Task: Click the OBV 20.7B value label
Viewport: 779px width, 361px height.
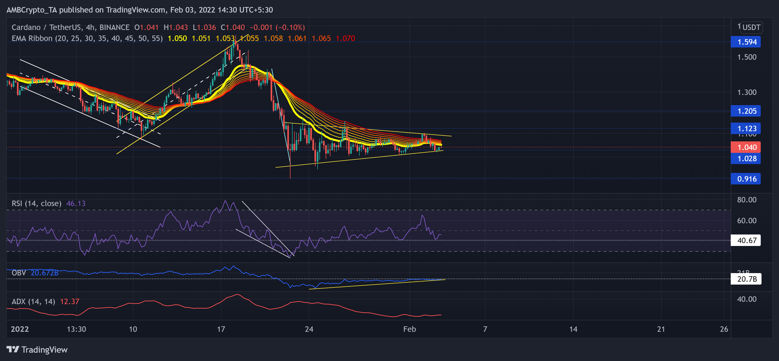Action: (746, 279)
